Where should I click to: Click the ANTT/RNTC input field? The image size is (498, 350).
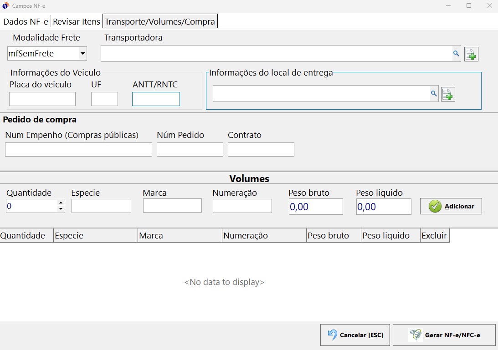coord(156,99)
